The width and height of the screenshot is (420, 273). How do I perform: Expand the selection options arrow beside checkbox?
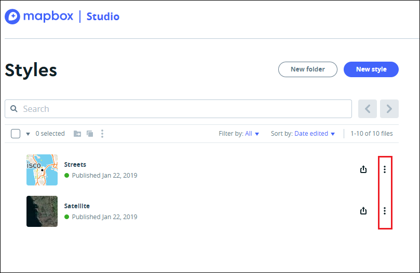pyautogui.click(x=28, y=134)
